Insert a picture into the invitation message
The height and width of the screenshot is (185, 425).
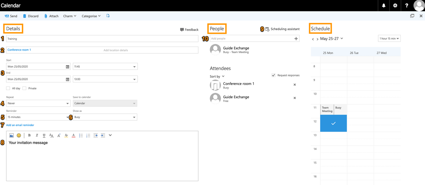pos(12,136)
